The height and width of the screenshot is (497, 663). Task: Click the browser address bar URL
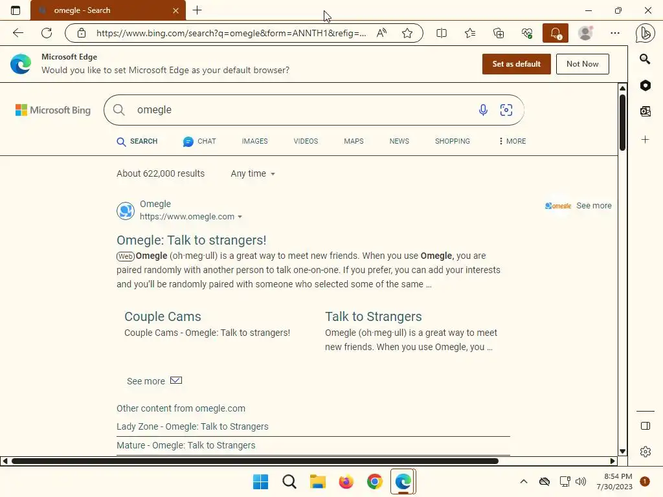231,33
